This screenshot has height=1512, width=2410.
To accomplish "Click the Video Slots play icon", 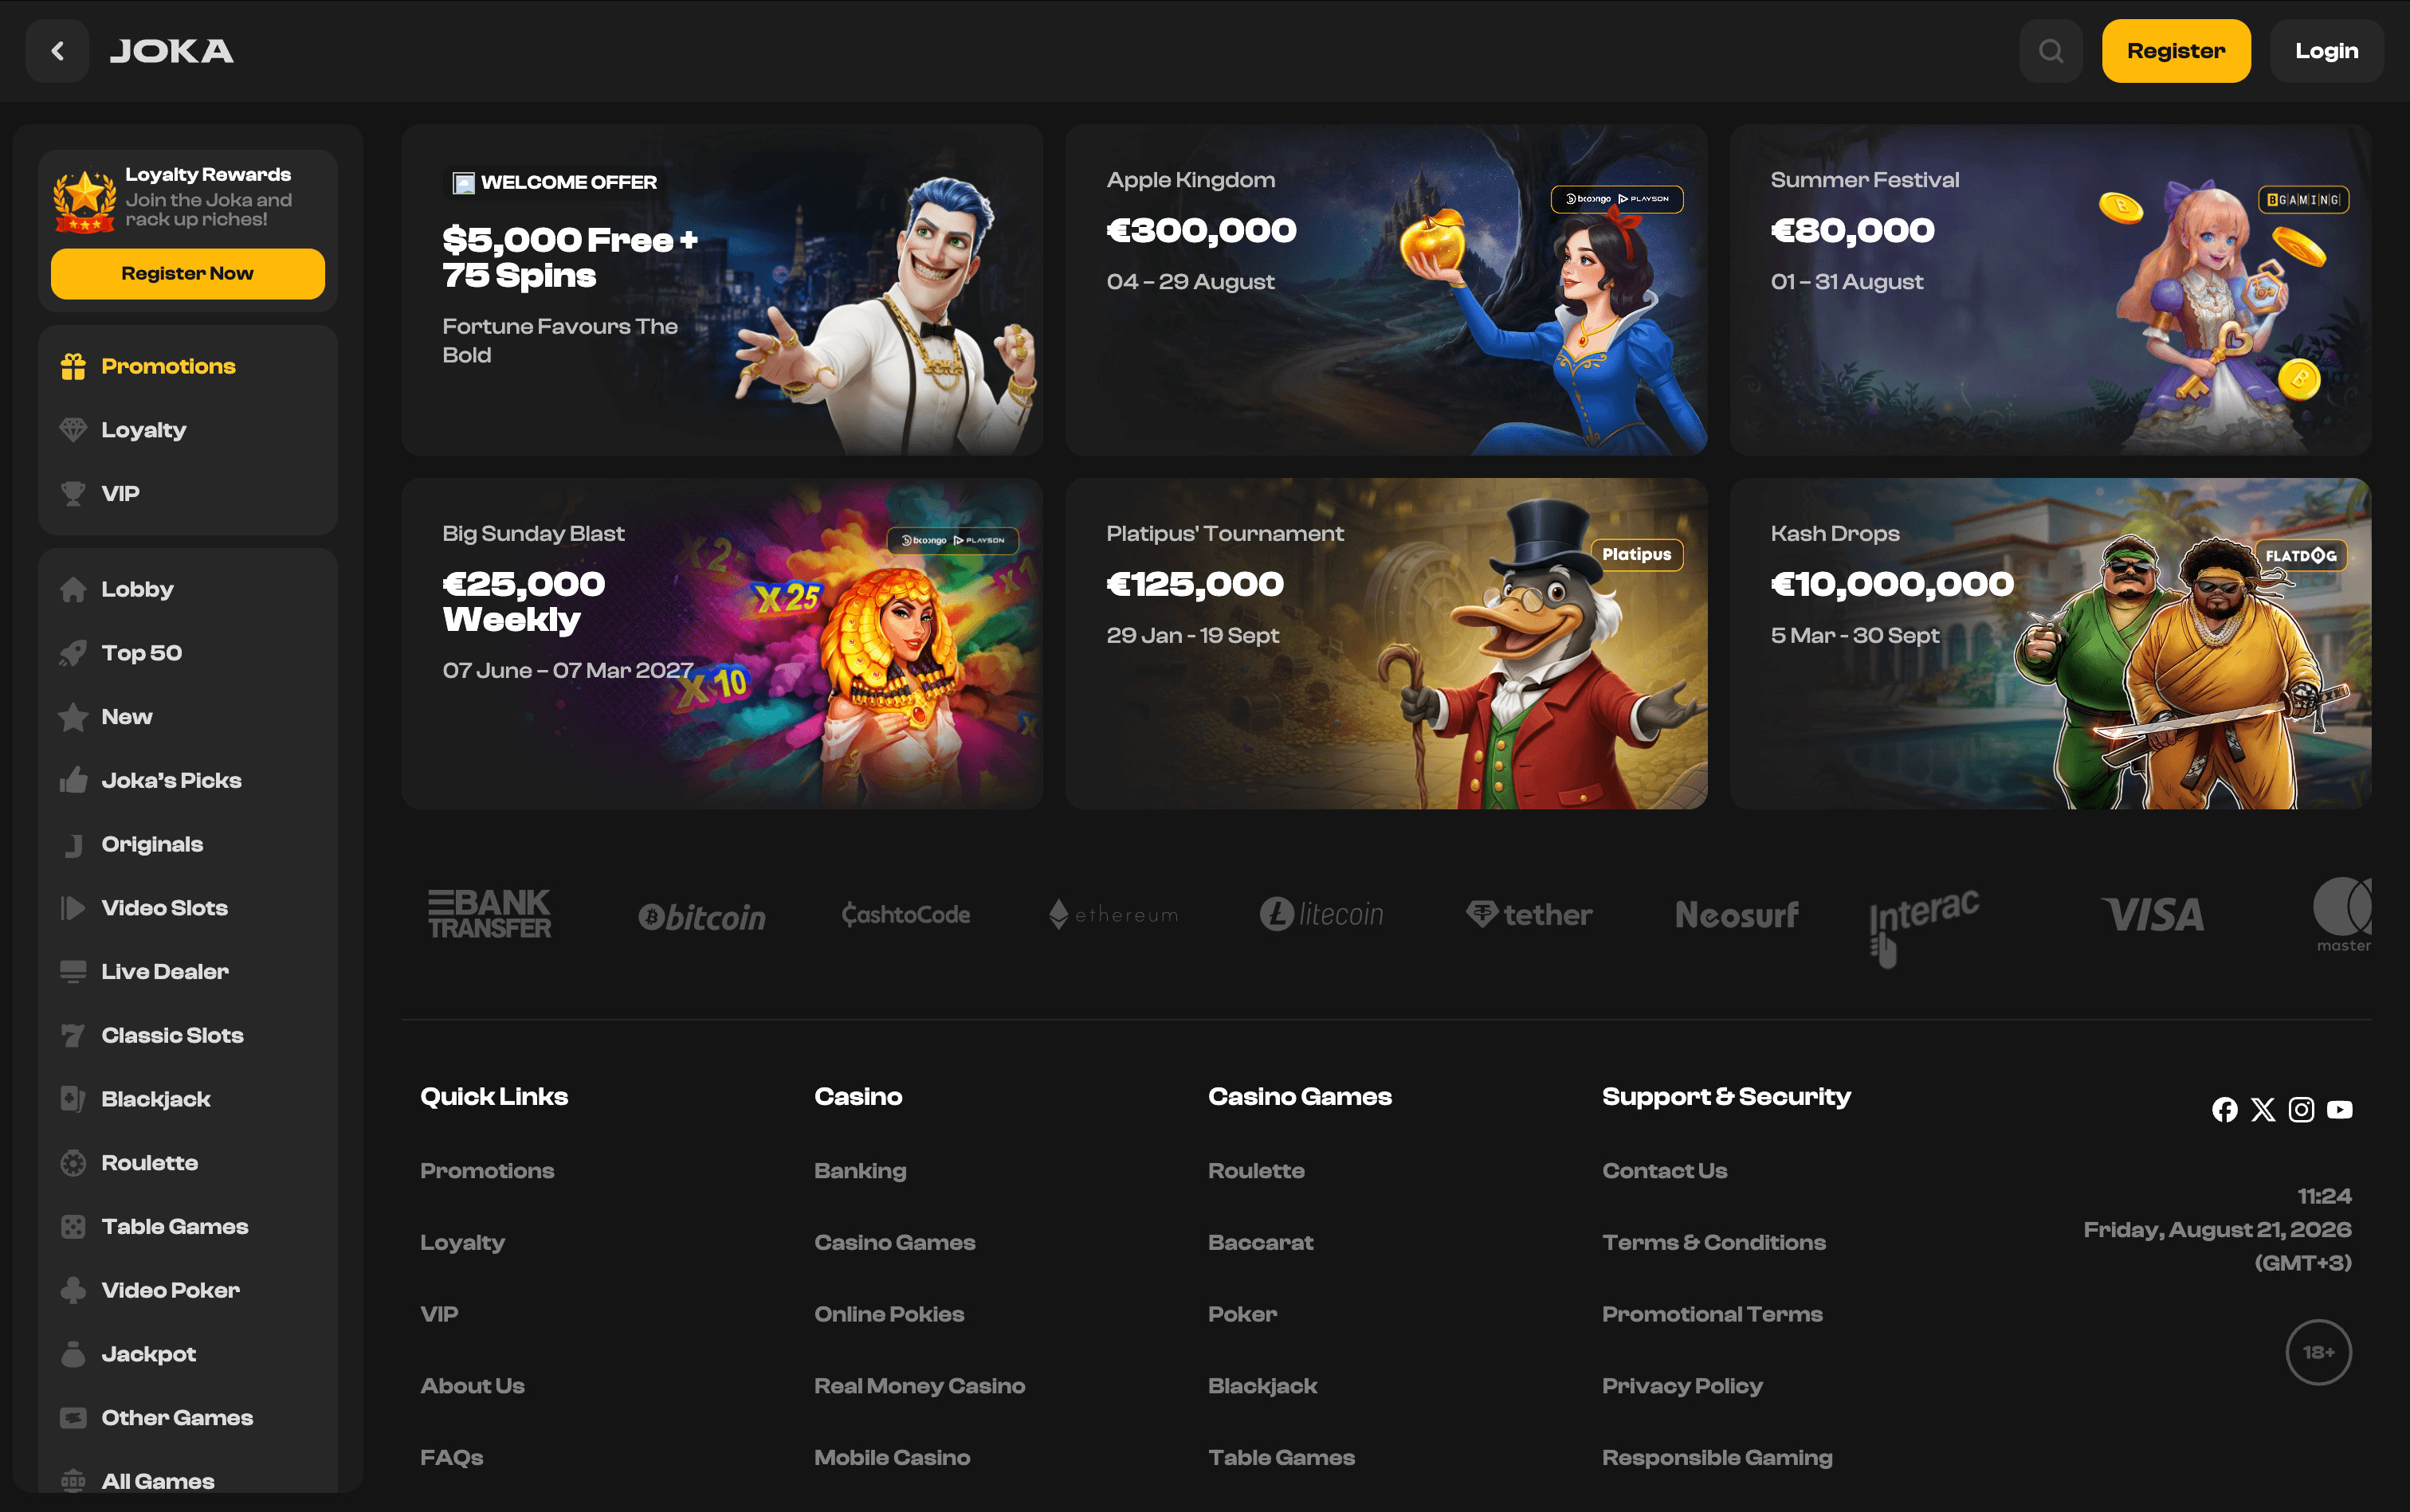I will (73, 908).
